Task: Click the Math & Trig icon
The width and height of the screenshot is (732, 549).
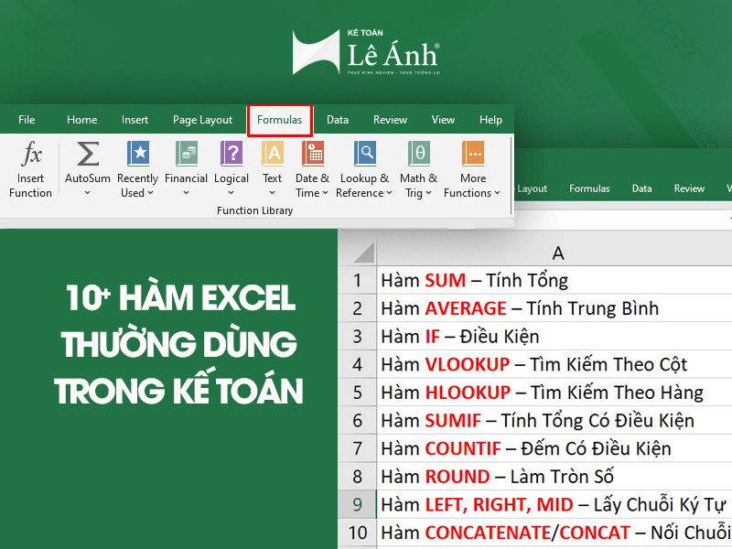Action: click(x=418, y=154)
